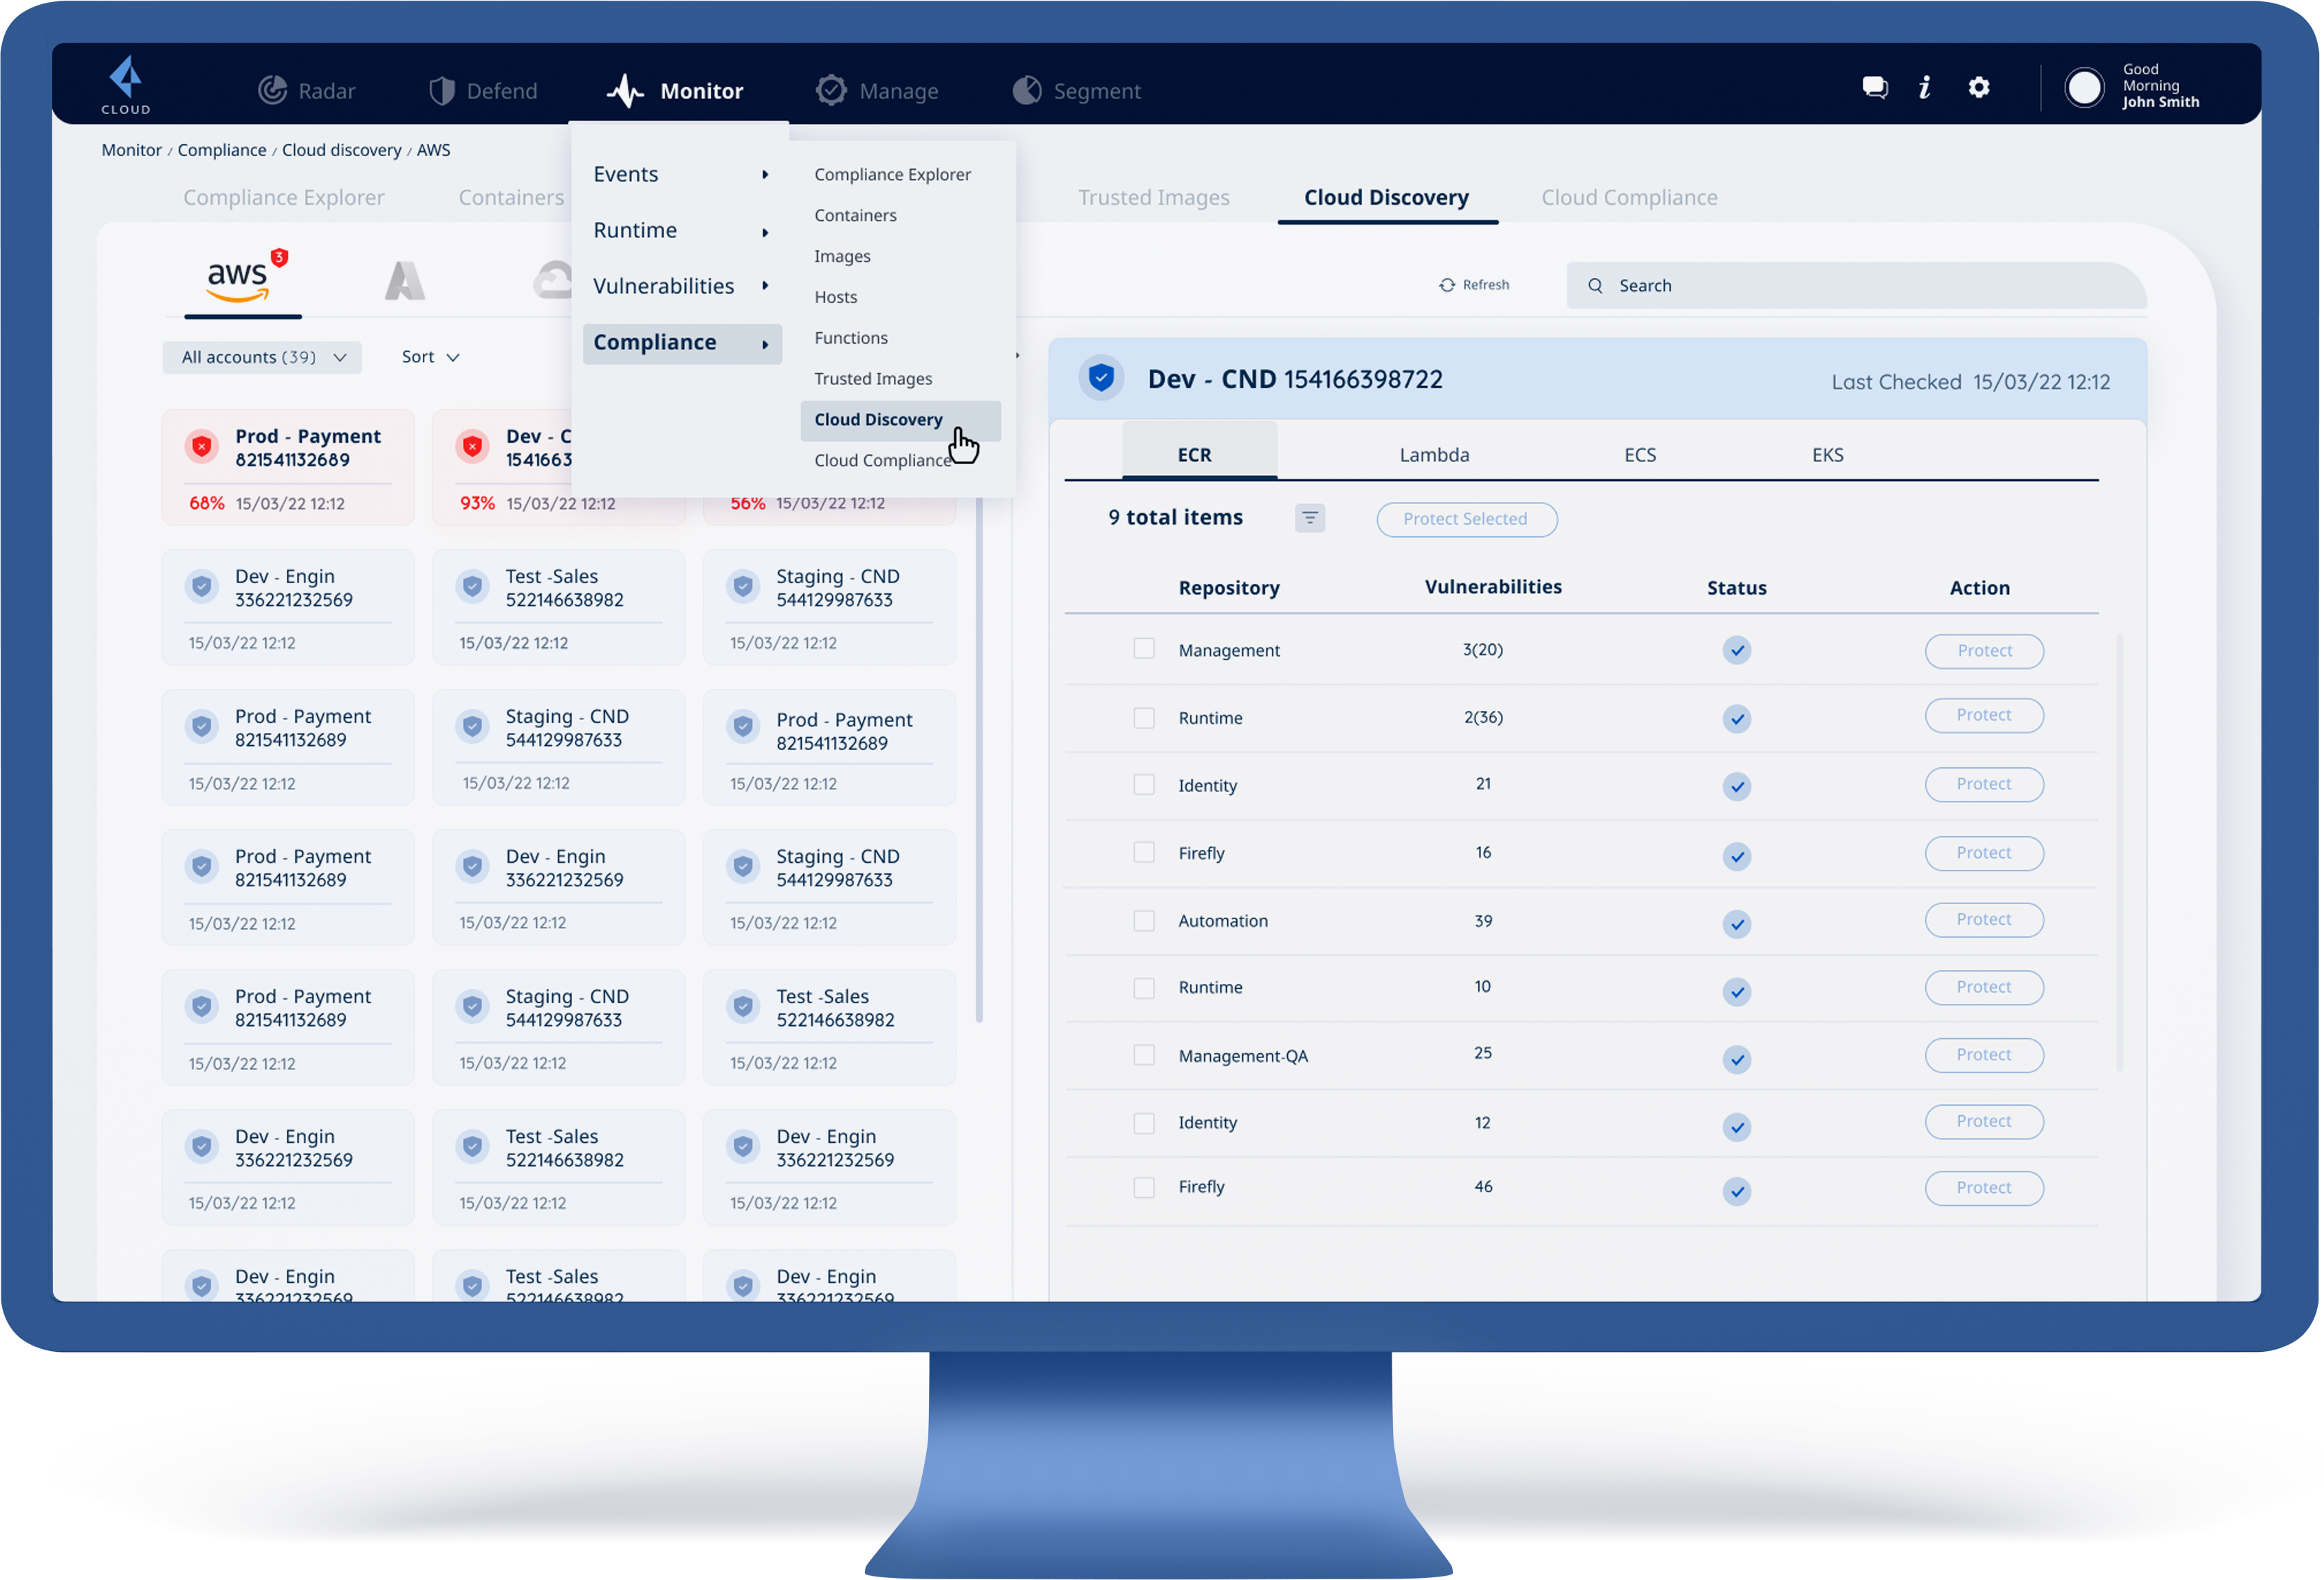
Task: Click the Refresh icon
Action: tap(1447, 285)
